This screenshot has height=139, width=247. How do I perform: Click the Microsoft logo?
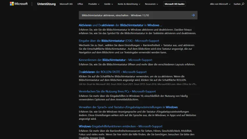click(18, 4)
